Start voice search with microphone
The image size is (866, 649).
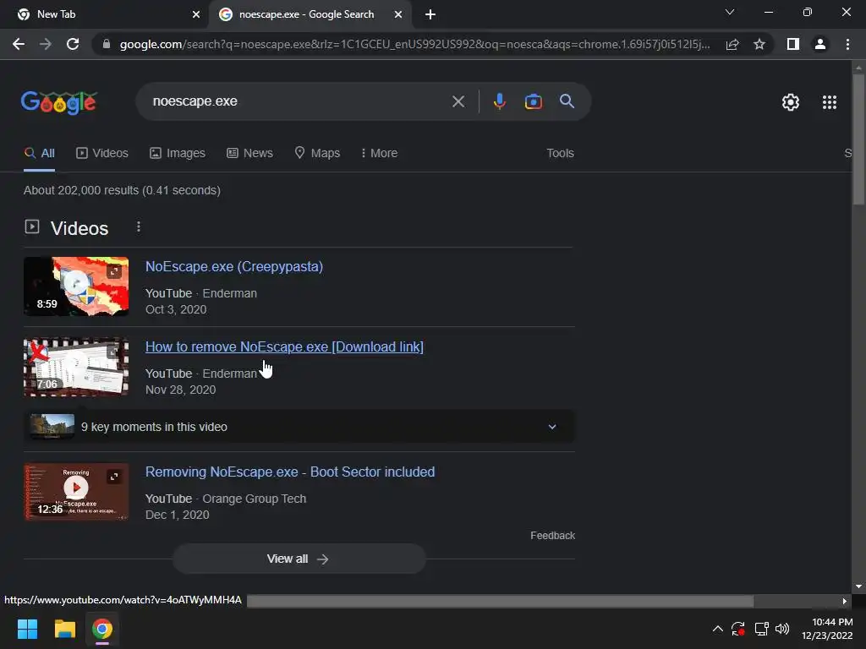point(499,101)
